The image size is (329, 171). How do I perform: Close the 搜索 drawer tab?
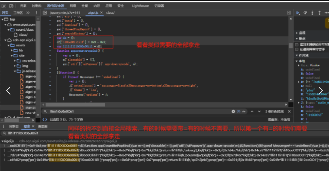(33, 126)
